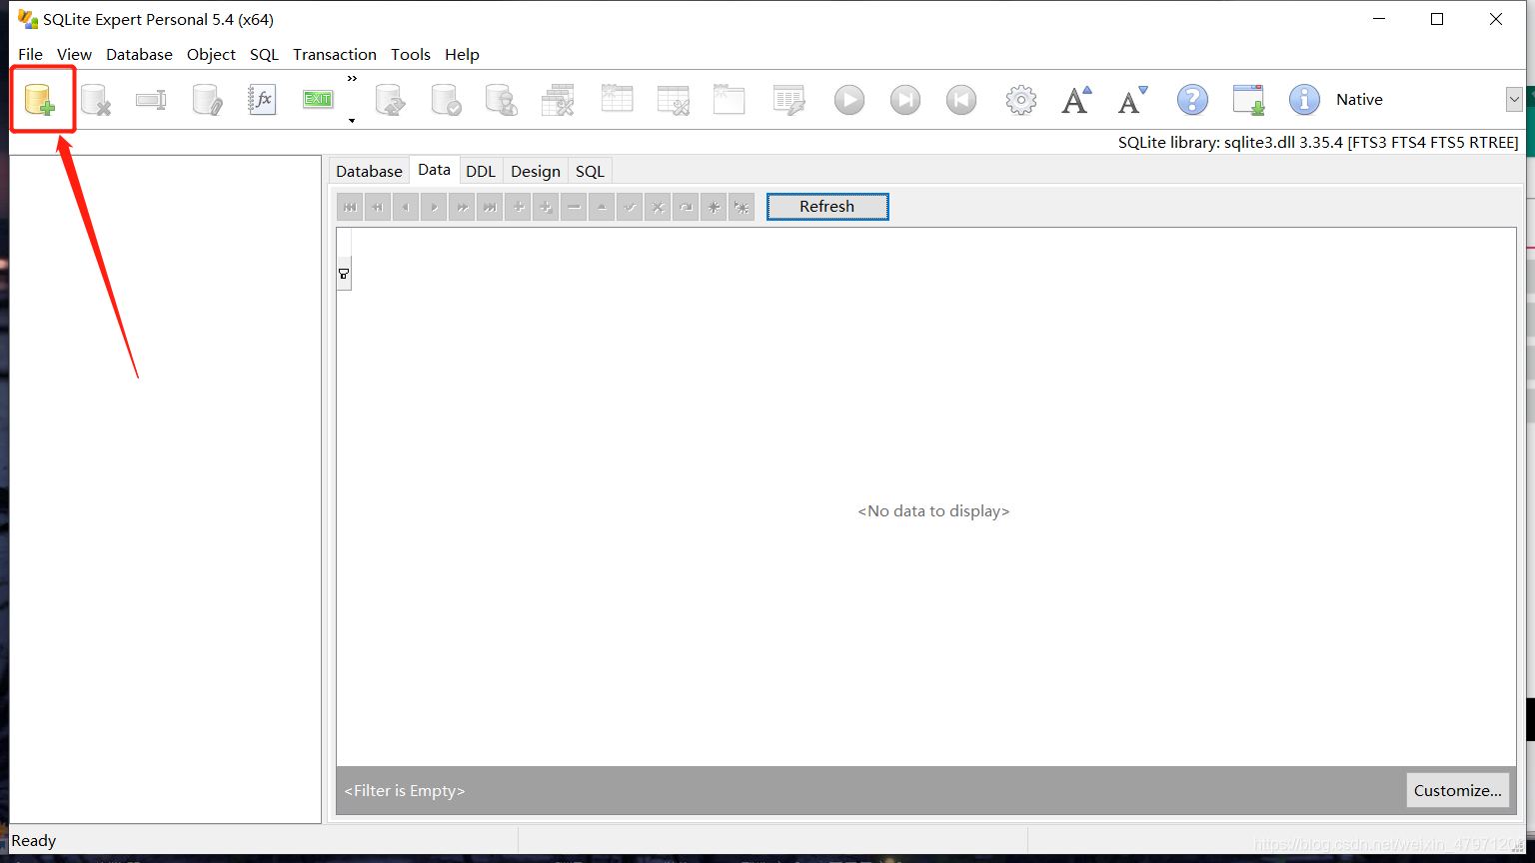This screenshot has height=863, width=1535.
Task: Minimize the SQLite Expert window
Action: [x=1379, y=19]
